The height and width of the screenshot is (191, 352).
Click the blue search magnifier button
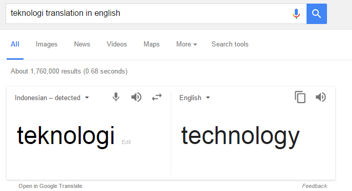(x=317, y=14)
